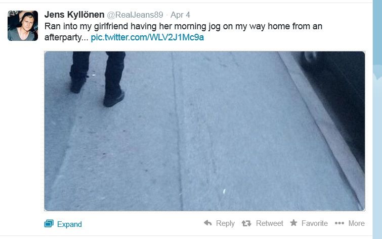Click the Retweet arrows icon
This screenshot has width=382, height=239.
(x=246, y=223)
